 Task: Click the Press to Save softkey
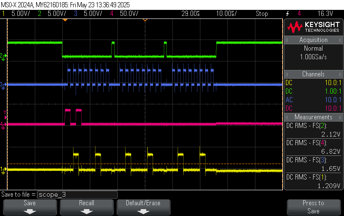313,207
